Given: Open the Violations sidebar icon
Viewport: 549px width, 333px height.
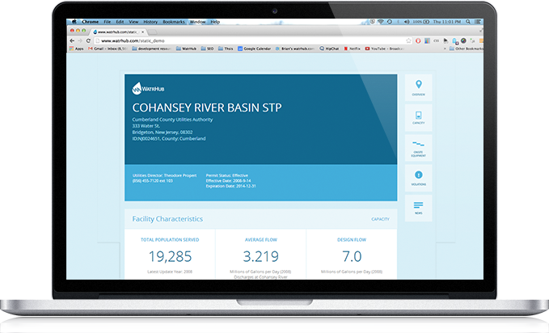Looking at the screenshot, I should click(418, 178).
